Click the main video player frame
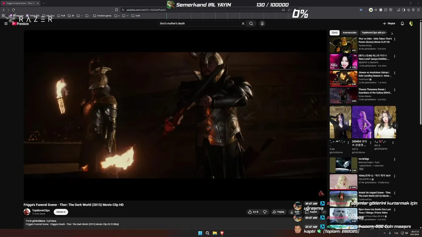Screen dimensions: 422x237 175,115
